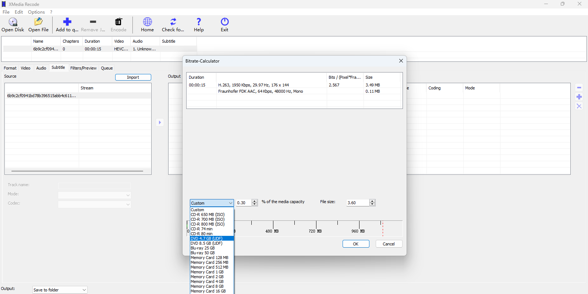The width and height of the screenshot is (588, 294).
Task: Close the Bitrate-Calculator dialog
Action: pyautogui.click(x=401, y=61)
